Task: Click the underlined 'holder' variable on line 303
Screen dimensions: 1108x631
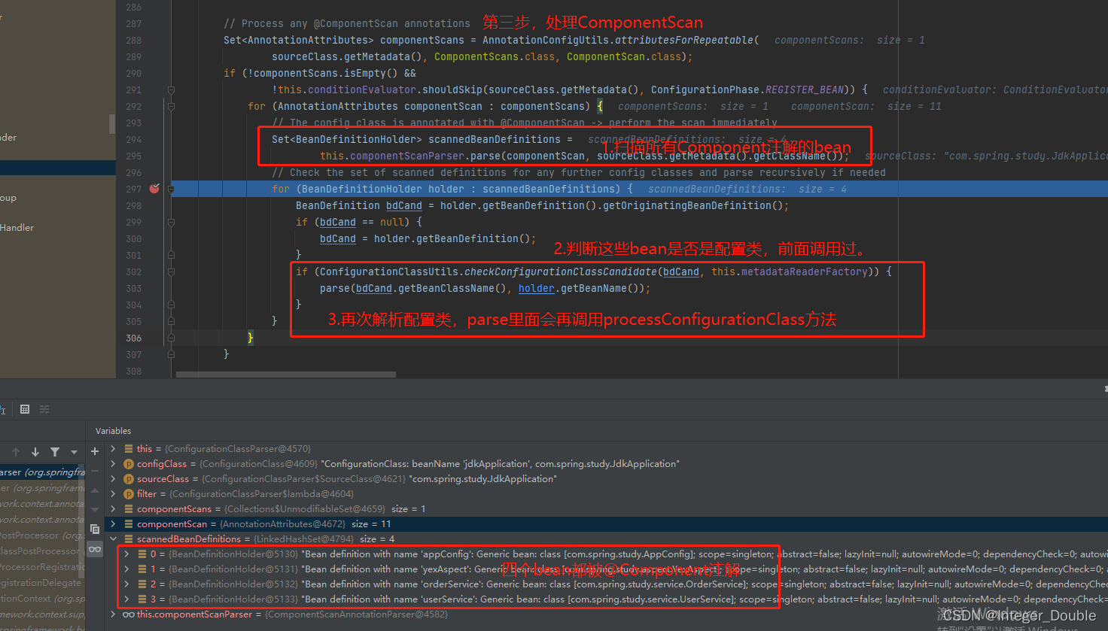Action: [x=536, y=288]
